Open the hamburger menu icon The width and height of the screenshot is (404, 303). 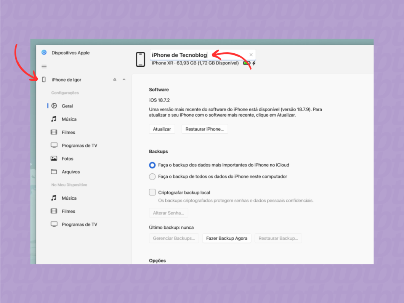pos(44,66)
